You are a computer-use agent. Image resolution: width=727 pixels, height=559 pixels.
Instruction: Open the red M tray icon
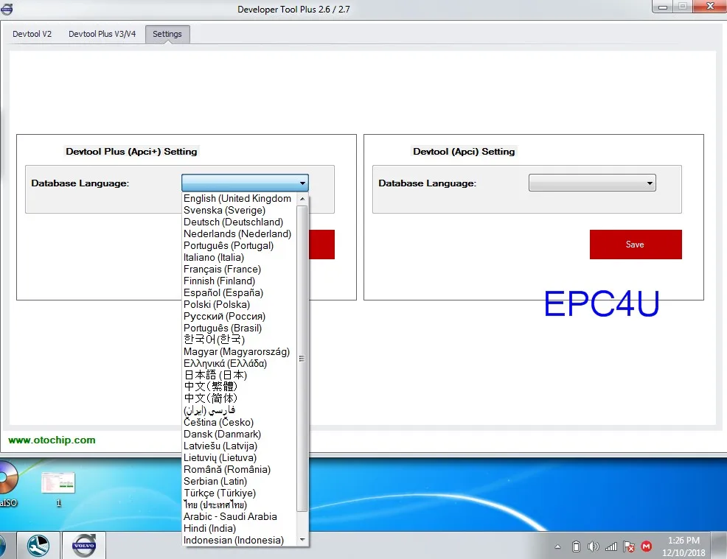tap(647, 546)
